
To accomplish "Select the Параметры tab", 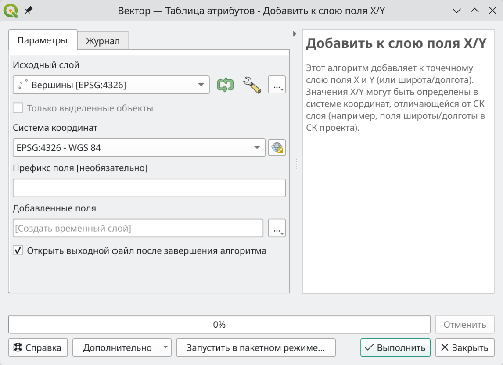I will point(43,40).
